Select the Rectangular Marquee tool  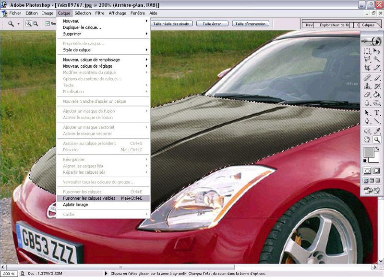tap(367, 51)
